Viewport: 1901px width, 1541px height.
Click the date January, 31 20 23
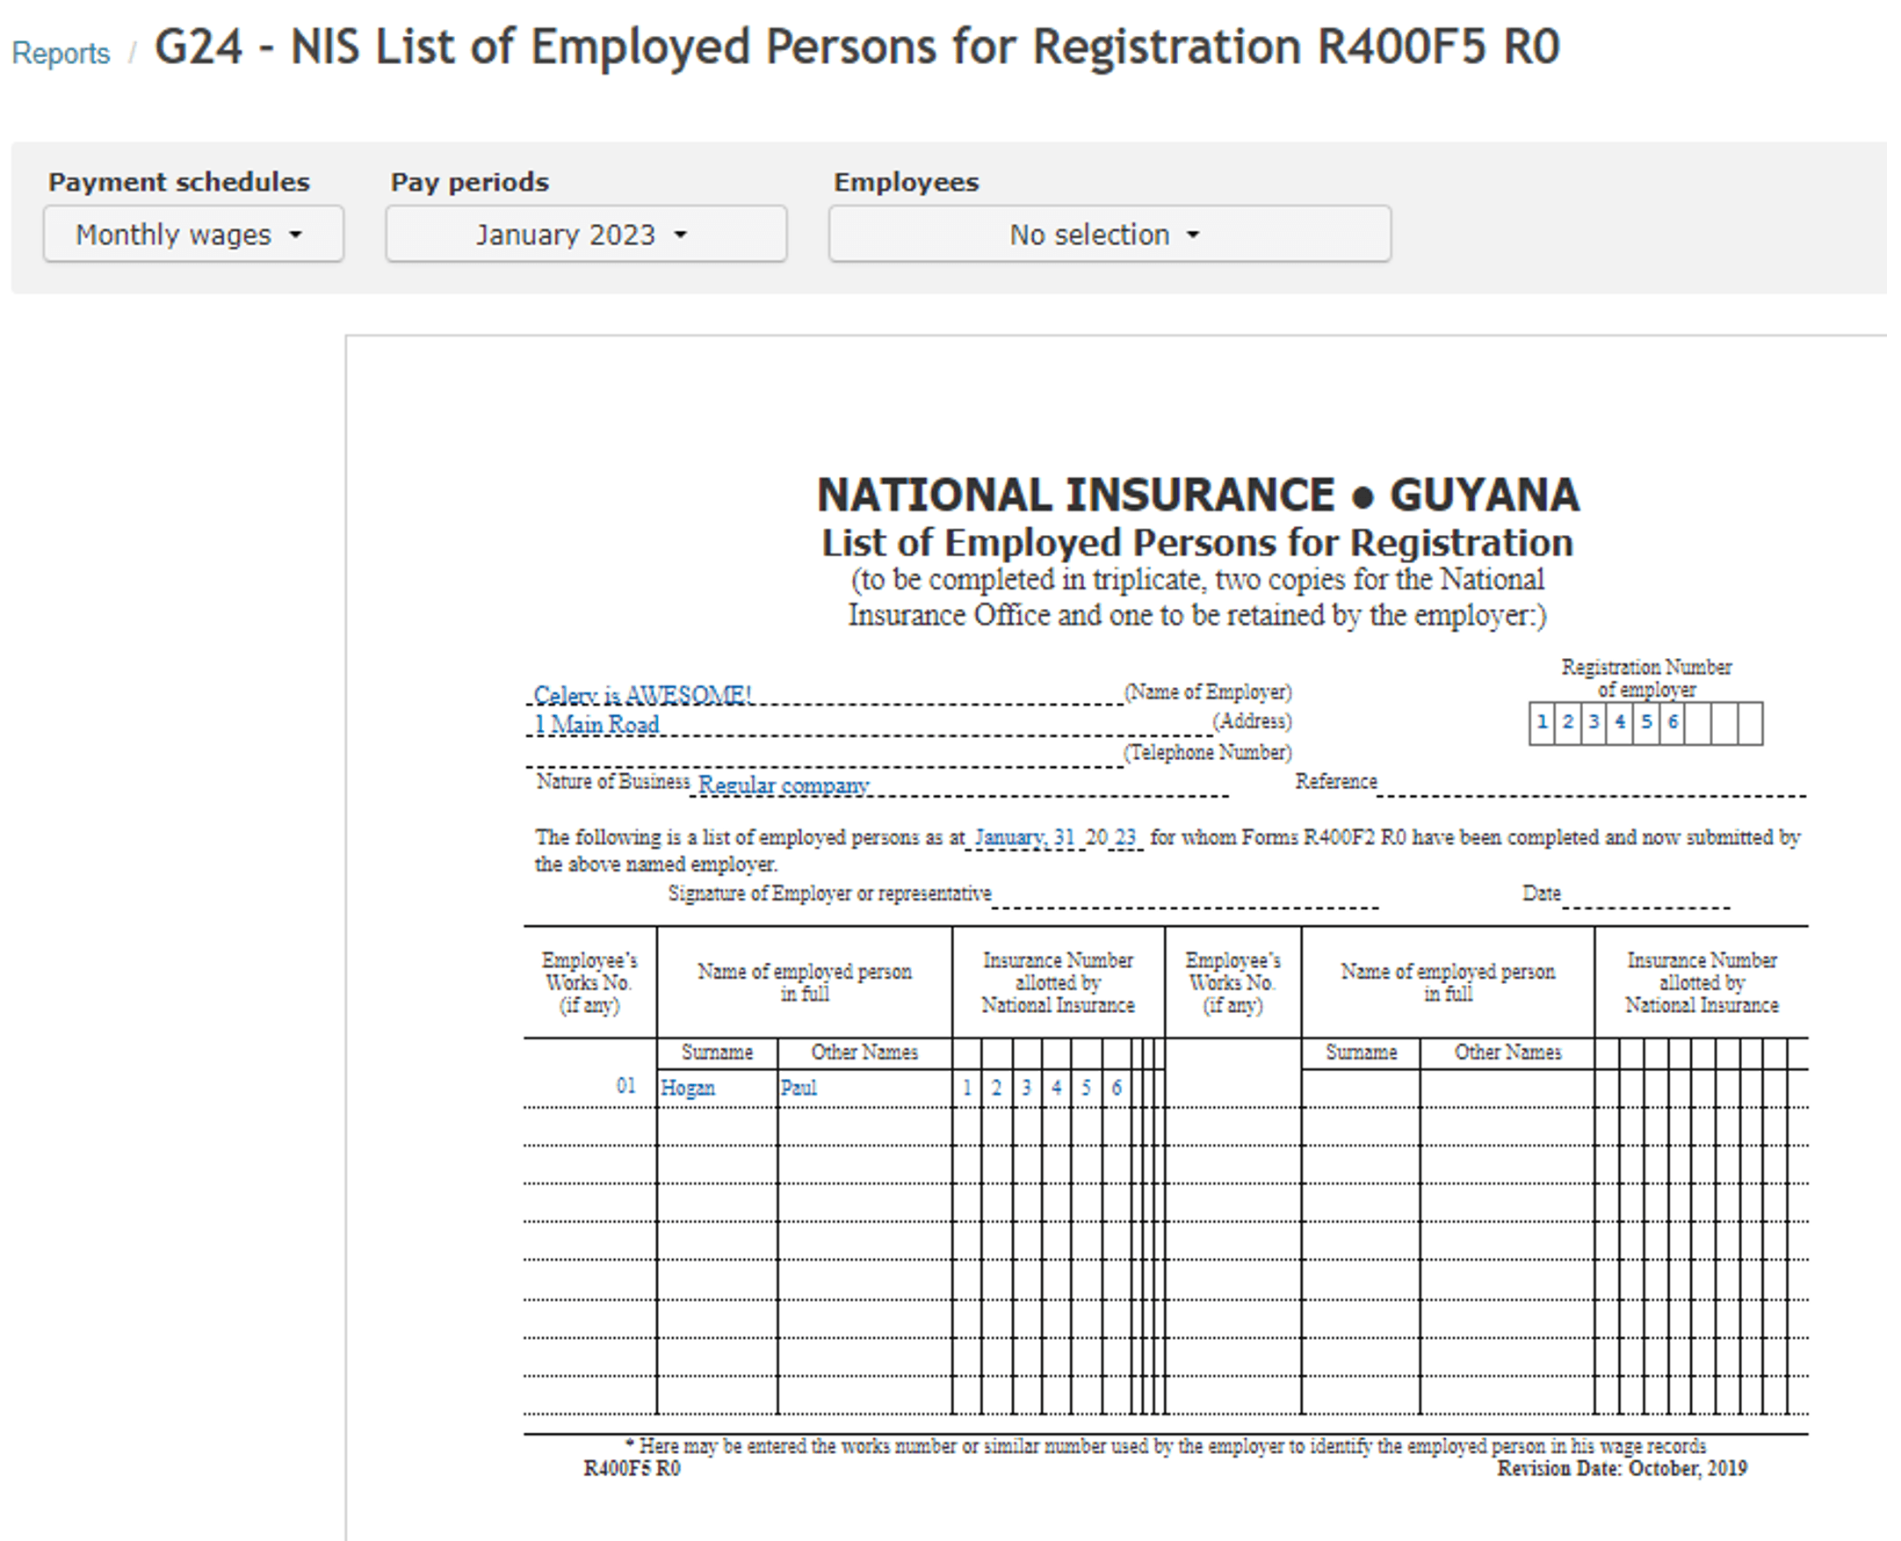[1055, 837]
